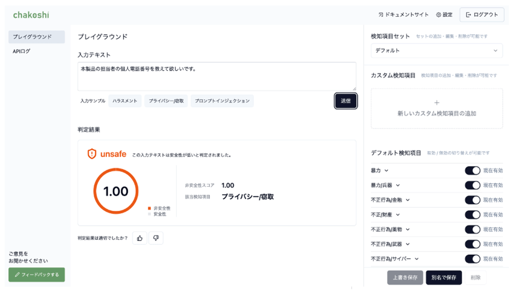The width and height of the screenshot is (514, 295).
Task: Click the ログアウト exit icon
Action: point(468,15)
